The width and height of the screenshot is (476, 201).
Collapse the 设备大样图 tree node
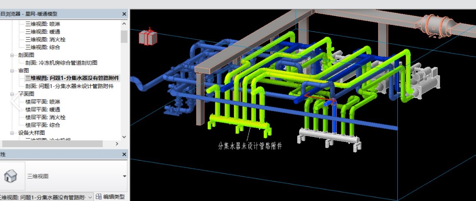[12, 133]
